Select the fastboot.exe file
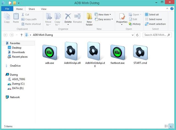Viewport: 176px width, 130px height. point(117,55)
